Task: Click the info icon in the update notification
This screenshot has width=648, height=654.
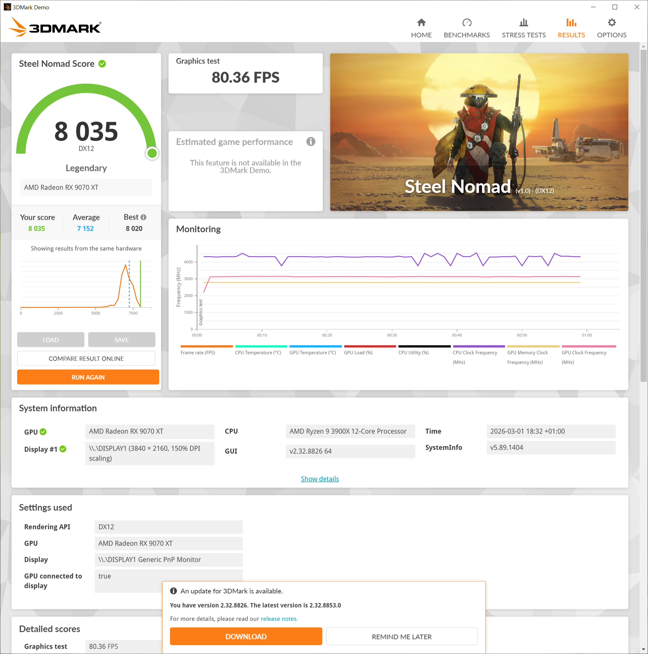Action: (174, 591)
